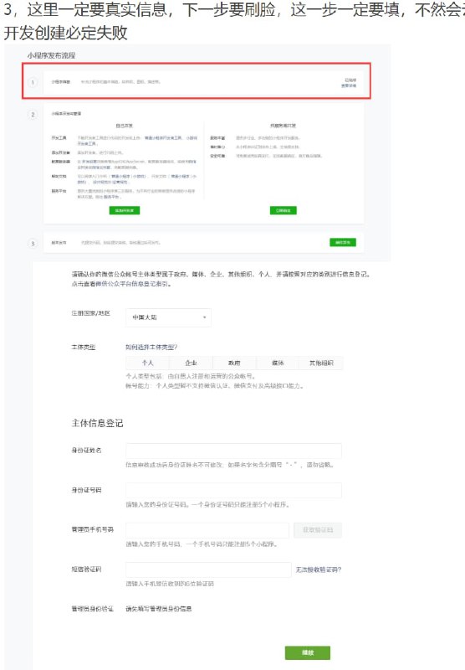Open the 中国大陆 country/region dropdown
Image resolution: width=465 pixels, height=670 pixels.
168,317
